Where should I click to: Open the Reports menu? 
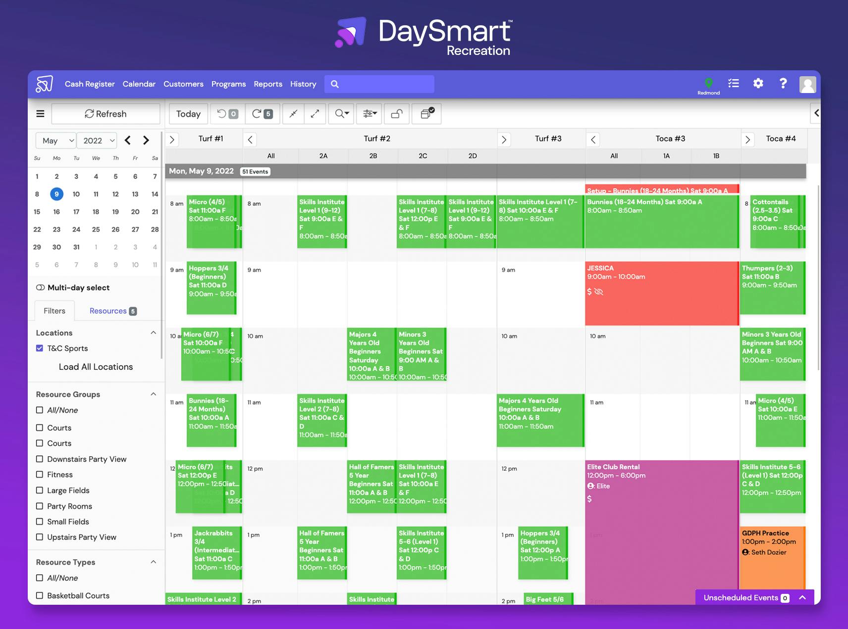tap(268, 84)
